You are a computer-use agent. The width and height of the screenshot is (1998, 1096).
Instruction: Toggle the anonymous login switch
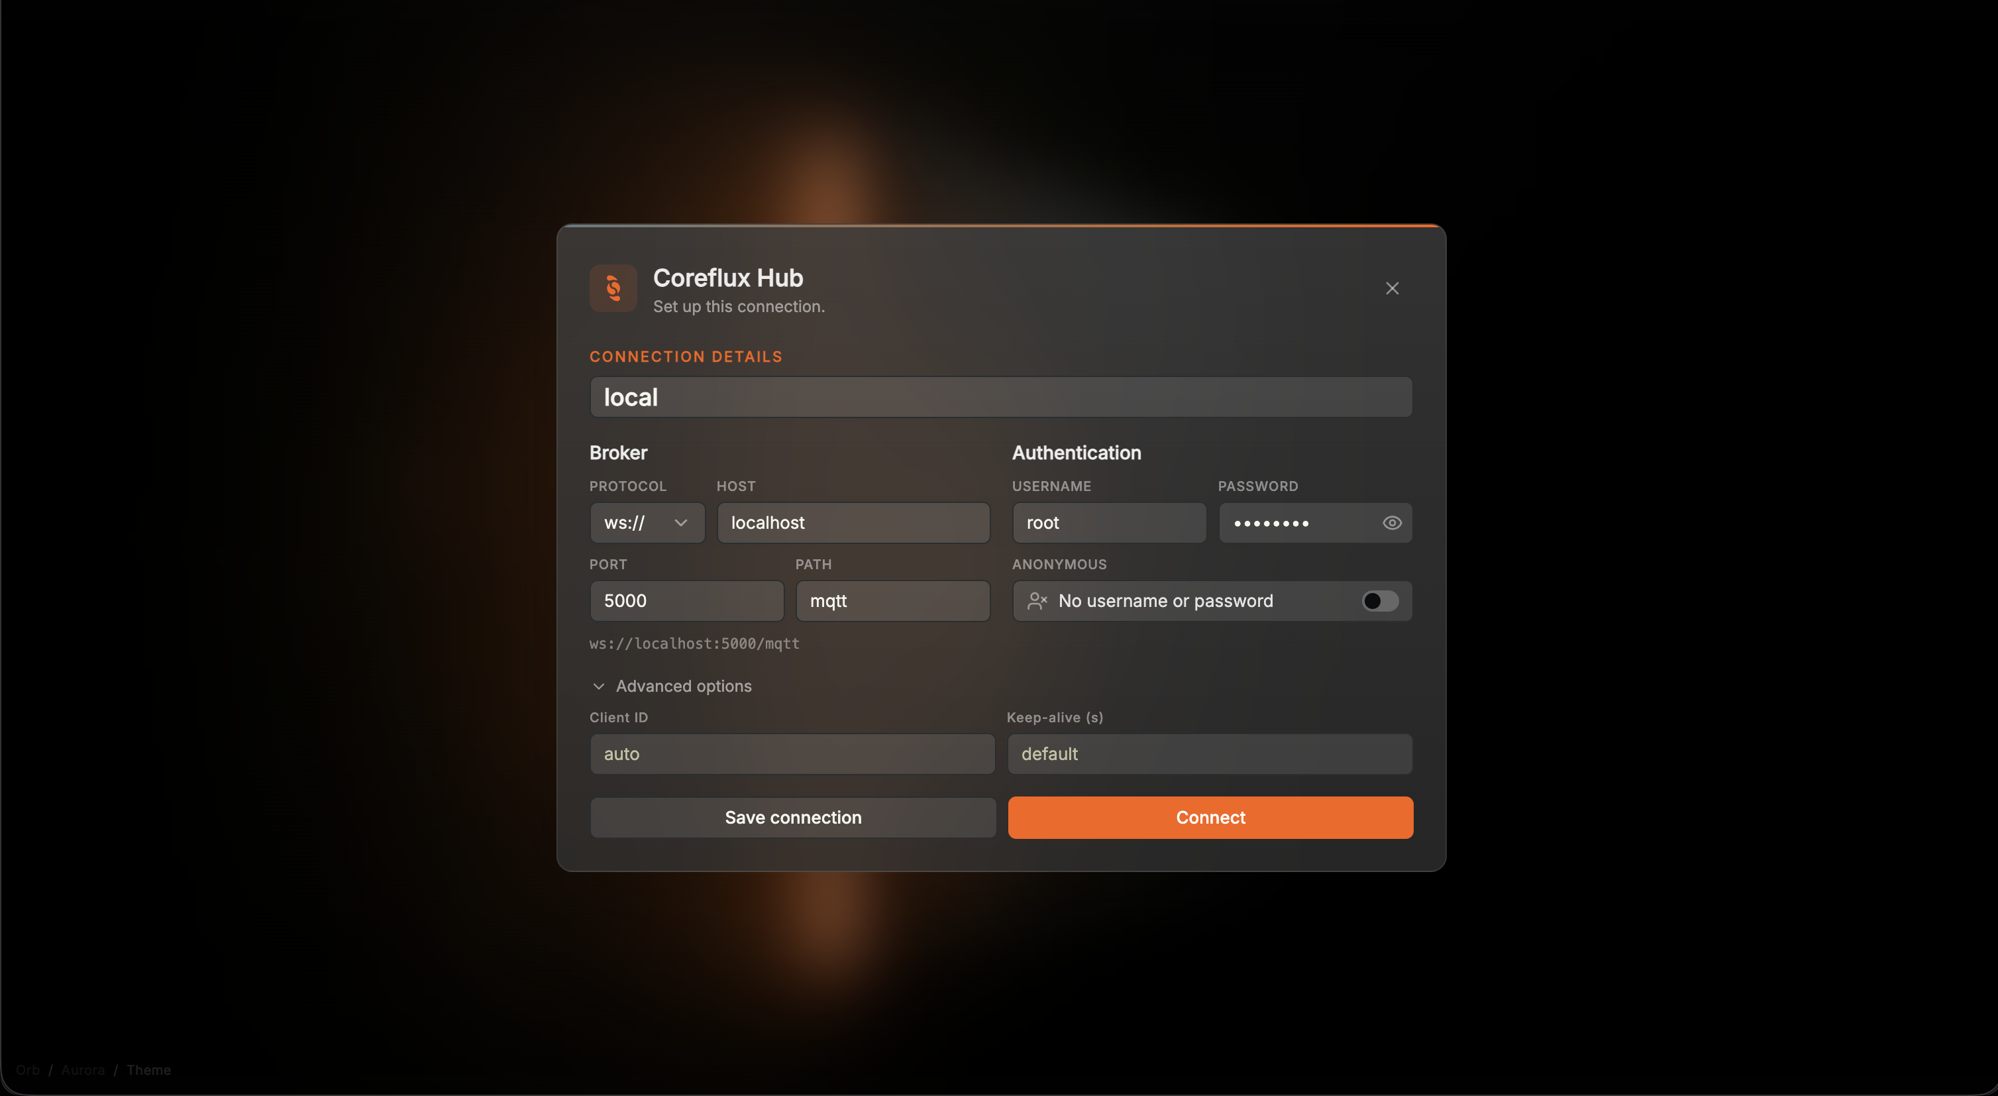click(x=1381, y=601)
